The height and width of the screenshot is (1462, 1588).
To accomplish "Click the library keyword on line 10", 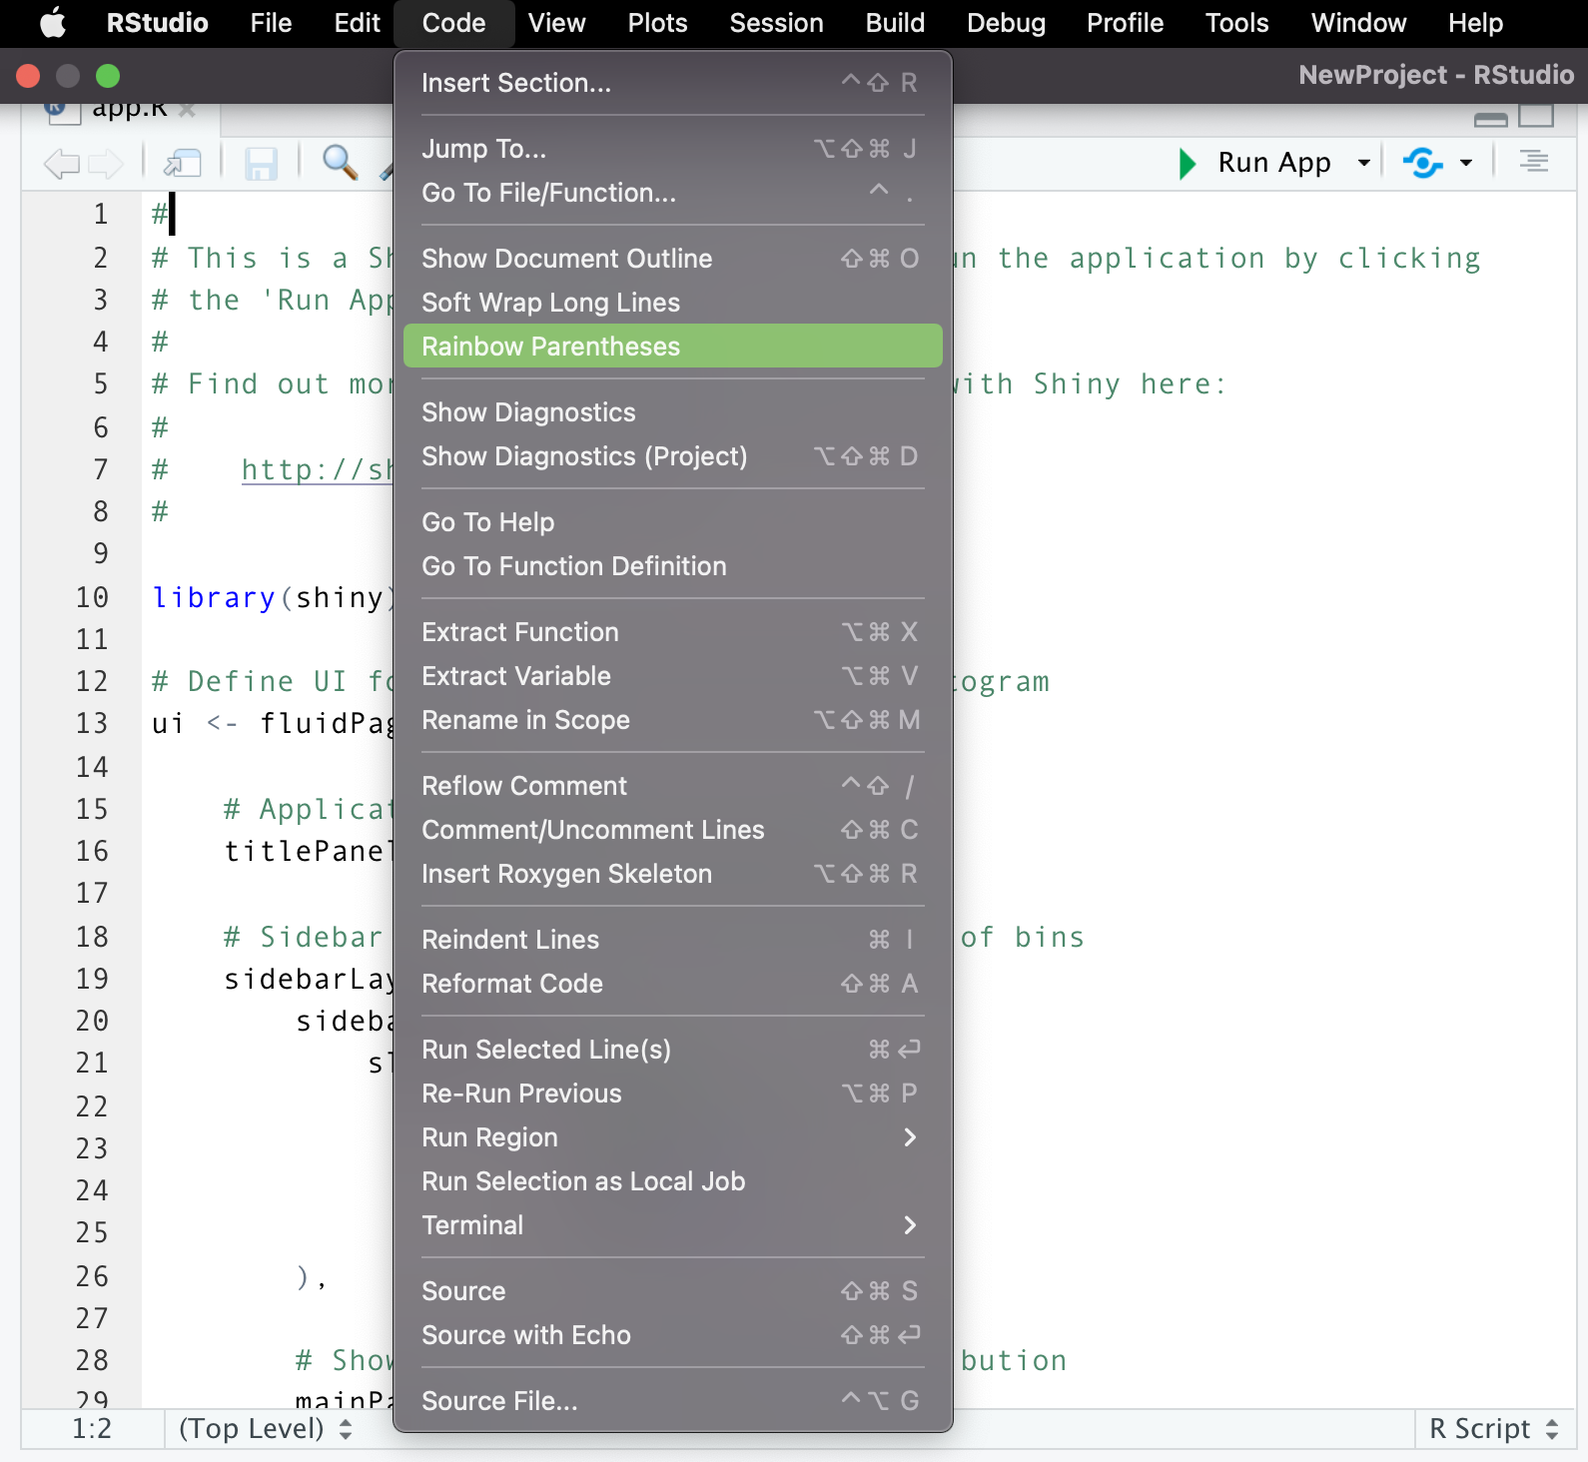I will pos(214,597).
